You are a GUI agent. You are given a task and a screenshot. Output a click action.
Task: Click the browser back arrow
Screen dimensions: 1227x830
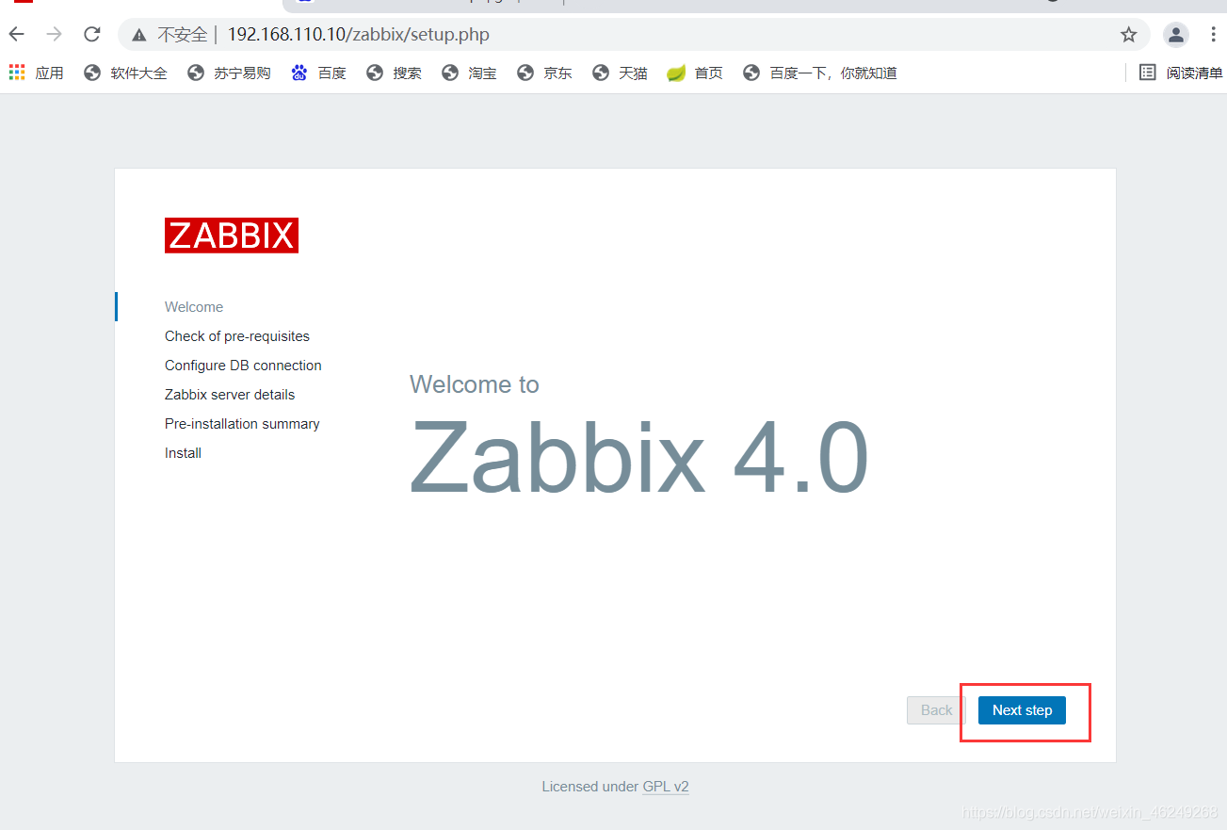[x=17, y=35]
